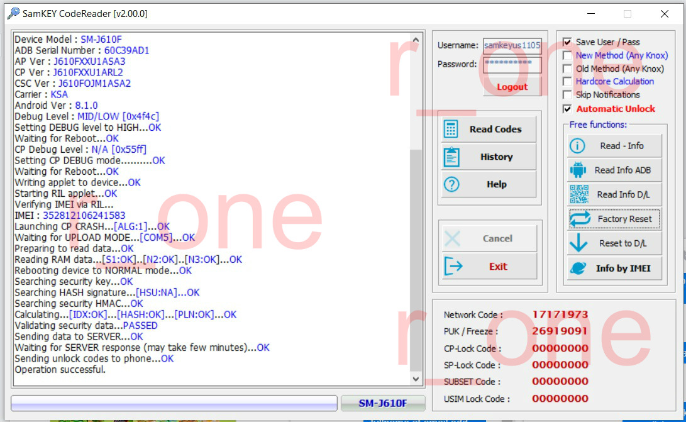Click the Cancel X icon
The height and width of the screenshot is (422, 686).
coord(452,238)
